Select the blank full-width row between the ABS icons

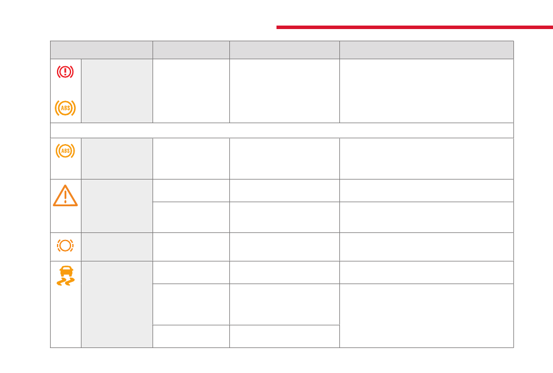point(282,131)
